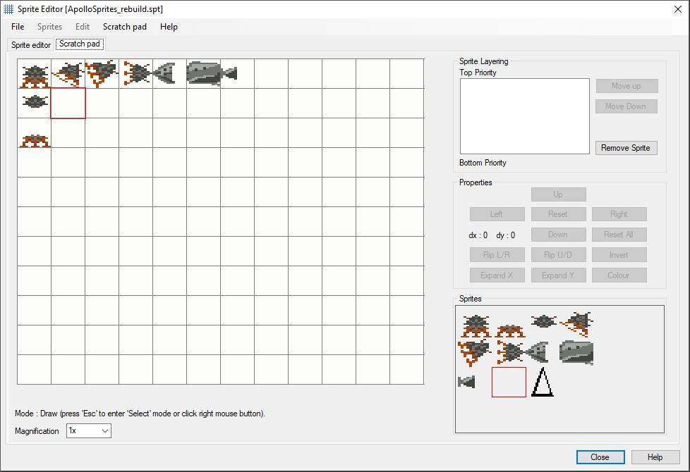Select the gray whale-shaped sprite in Sprites panel
The image size is (690, 472).
pos(576,352)
